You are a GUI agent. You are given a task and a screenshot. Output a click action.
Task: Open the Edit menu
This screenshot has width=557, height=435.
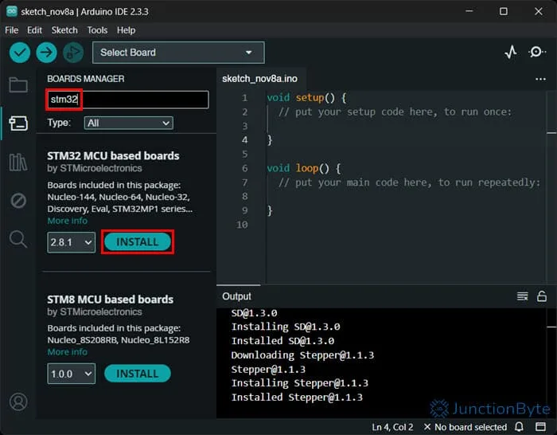[34, 30]
